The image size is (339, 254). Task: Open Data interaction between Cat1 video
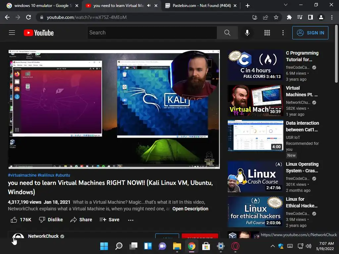click(255, 136)
